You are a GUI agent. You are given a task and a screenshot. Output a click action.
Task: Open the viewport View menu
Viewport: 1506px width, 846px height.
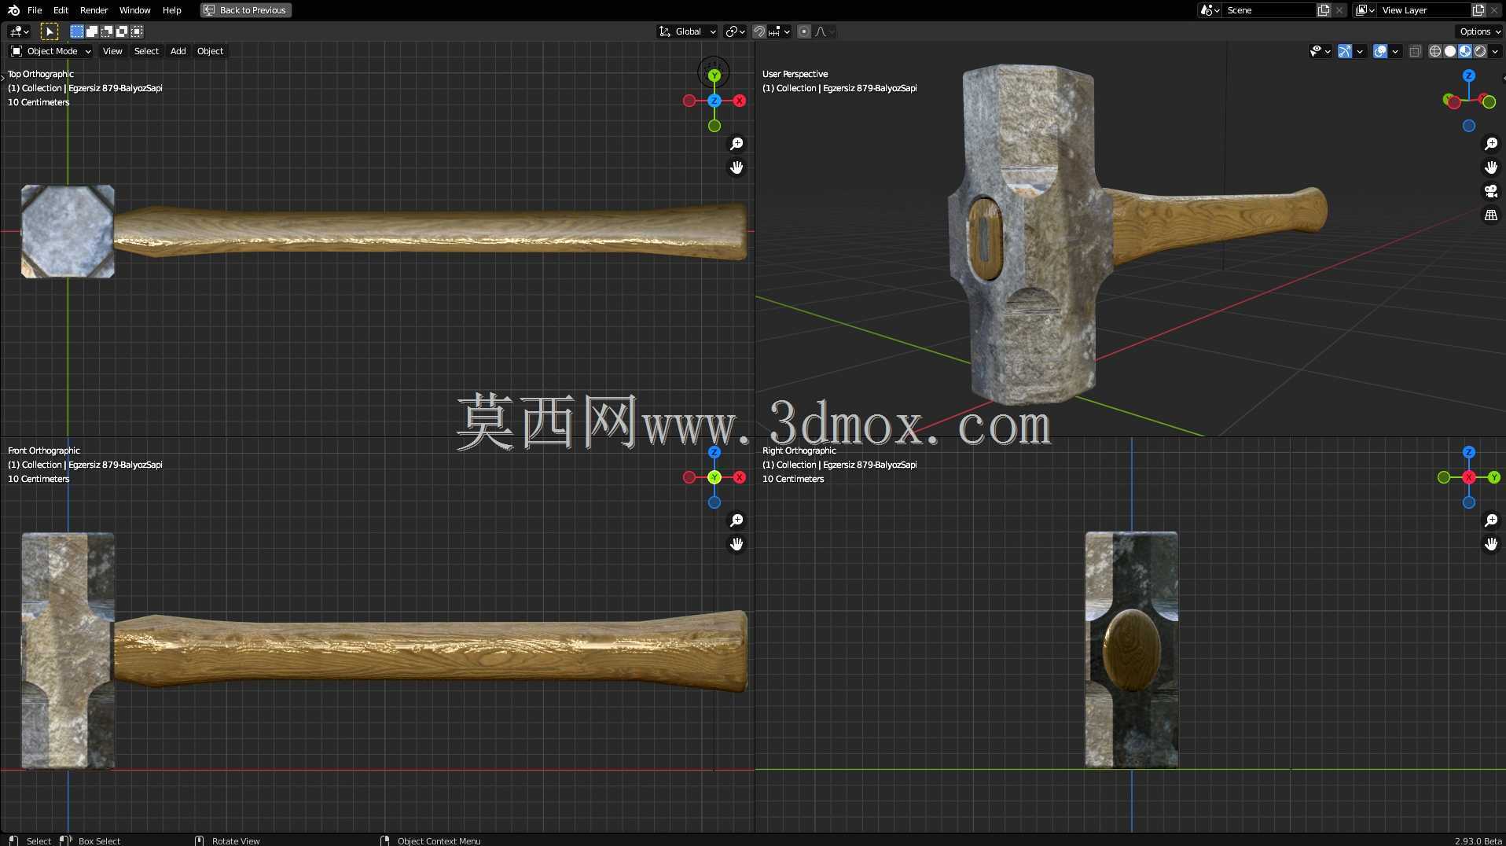[x=112, y=51]
